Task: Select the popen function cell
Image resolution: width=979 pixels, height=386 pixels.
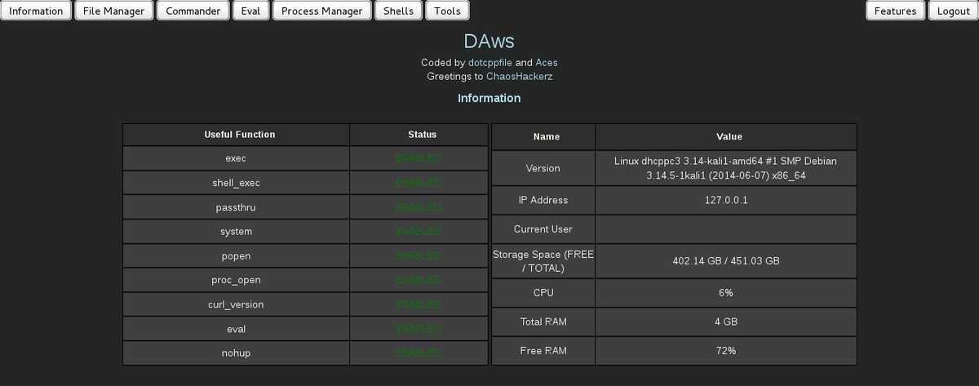Action: pos(236,255)
